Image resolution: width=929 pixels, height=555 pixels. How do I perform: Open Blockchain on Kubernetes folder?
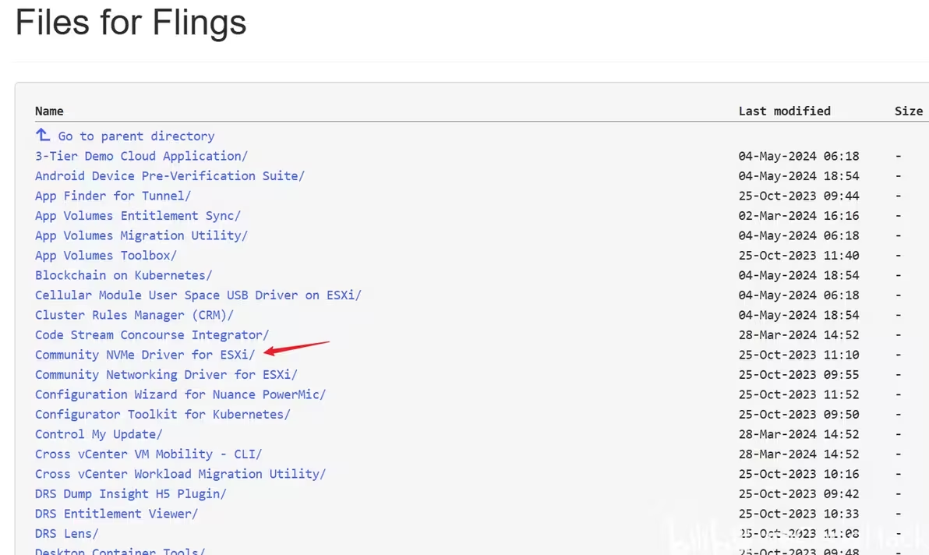tap(123, 275)
